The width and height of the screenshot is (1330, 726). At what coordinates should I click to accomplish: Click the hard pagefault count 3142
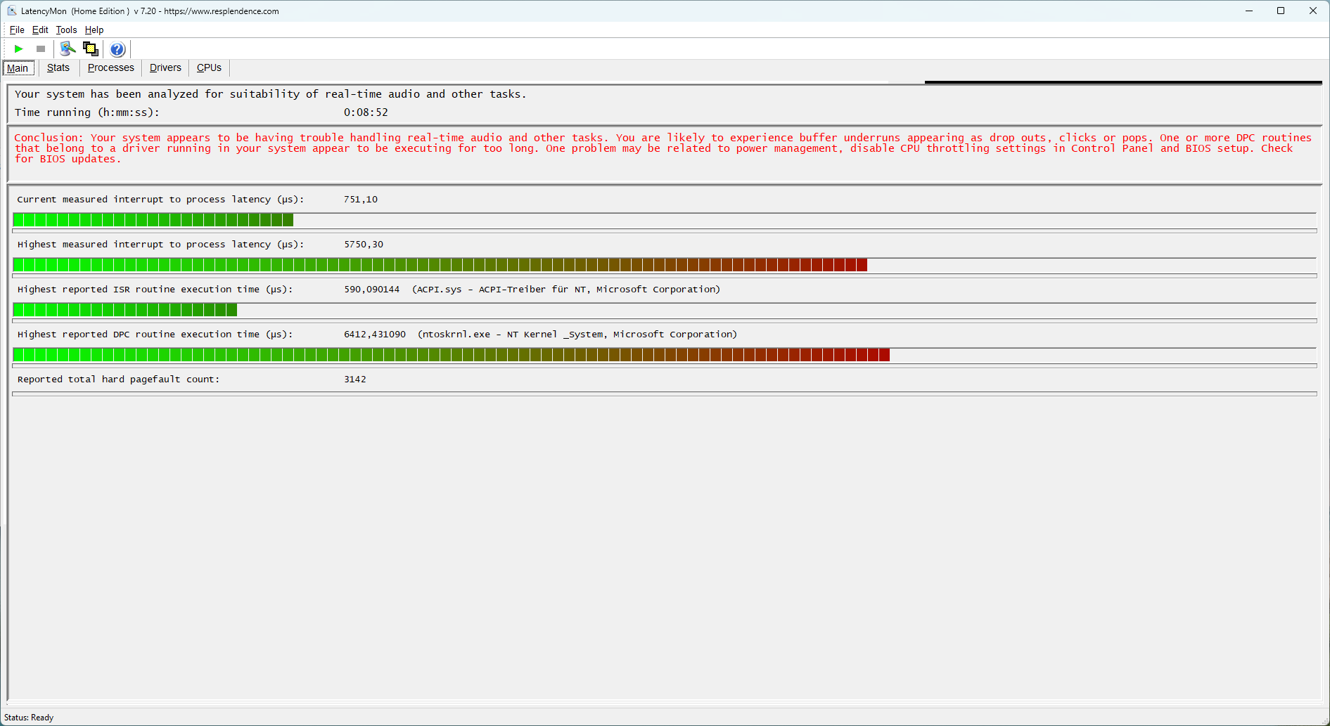pos(355,380)
